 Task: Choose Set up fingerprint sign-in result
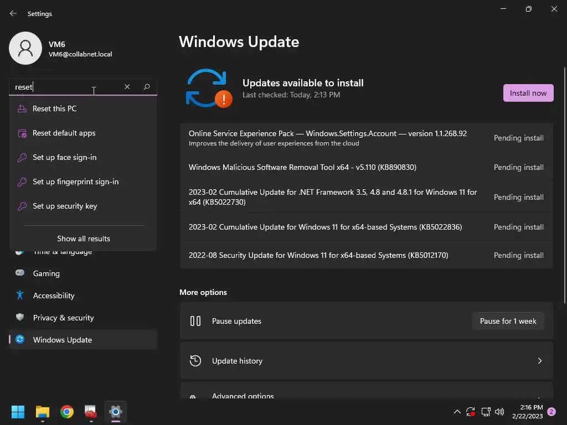click(83, 182)
